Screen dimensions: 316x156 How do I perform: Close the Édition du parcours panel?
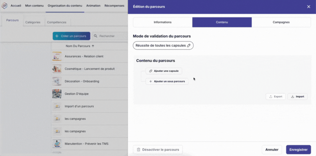coord(308,6)
